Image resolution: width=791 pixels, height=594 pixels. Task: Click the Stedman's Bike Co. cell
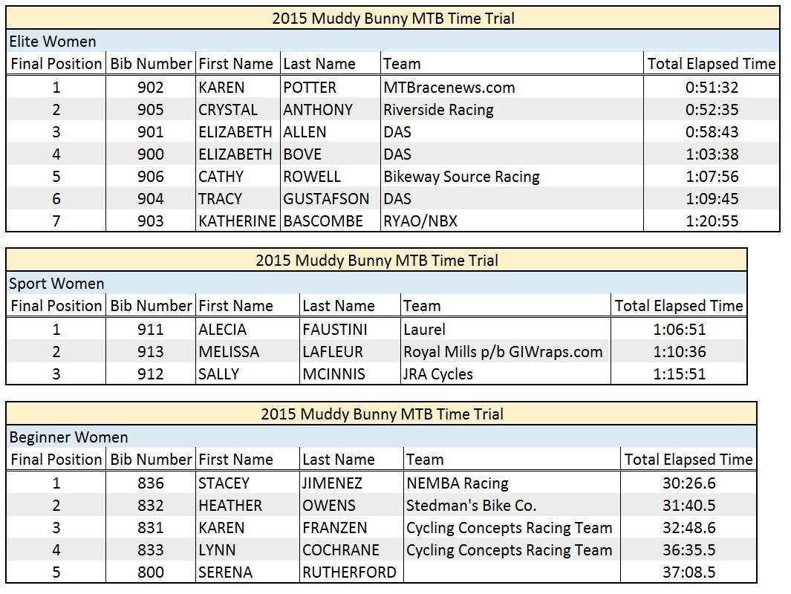click(x=471, y=506)
